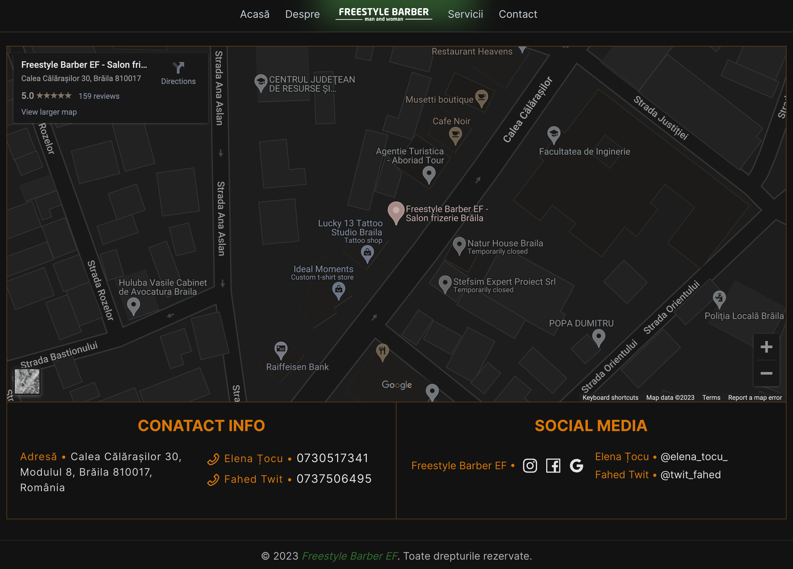Navigate to Acasă in navigation
Image resolution: width=793 pixels, height=569 pixels.
coord(255,14)
